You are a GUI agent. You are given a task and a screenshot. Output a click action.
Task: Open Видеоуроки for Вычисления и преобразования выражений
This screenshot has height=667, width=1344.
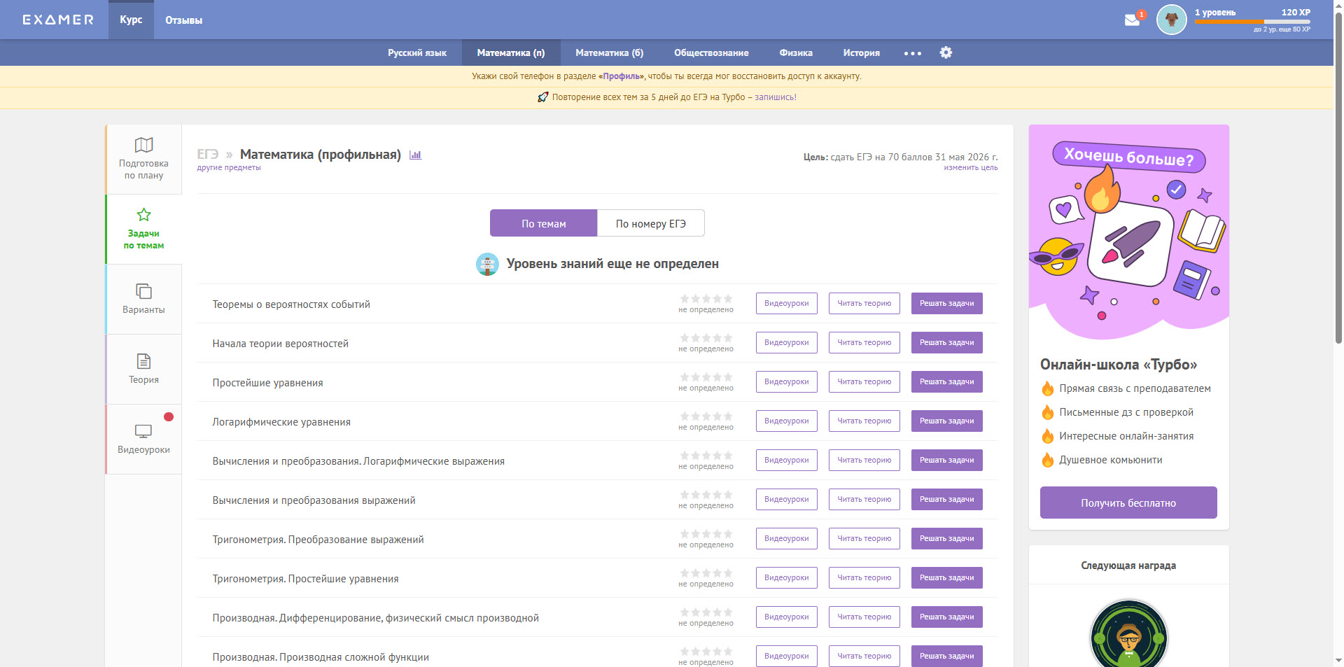[x=786, y=499]
